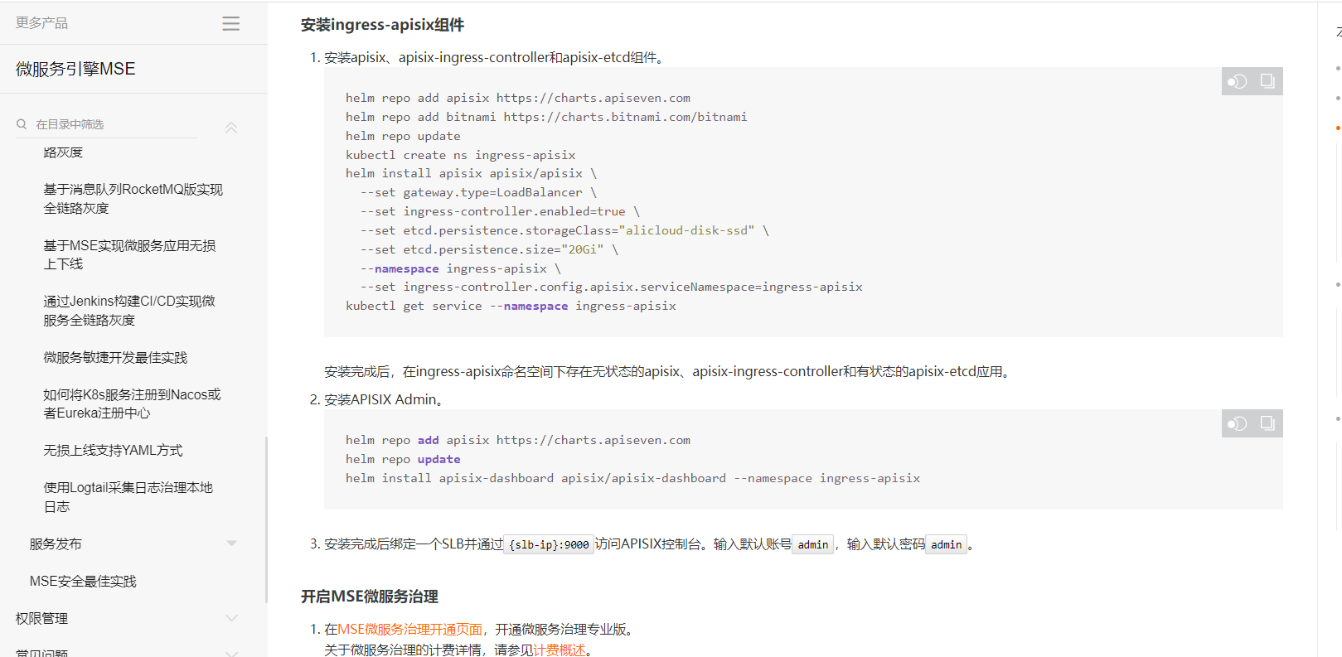The height and width of the screenshot is (657, 1342).
Task: Collapse all directory items with the double-chevron icon
Action: click(x=231, y=128)
